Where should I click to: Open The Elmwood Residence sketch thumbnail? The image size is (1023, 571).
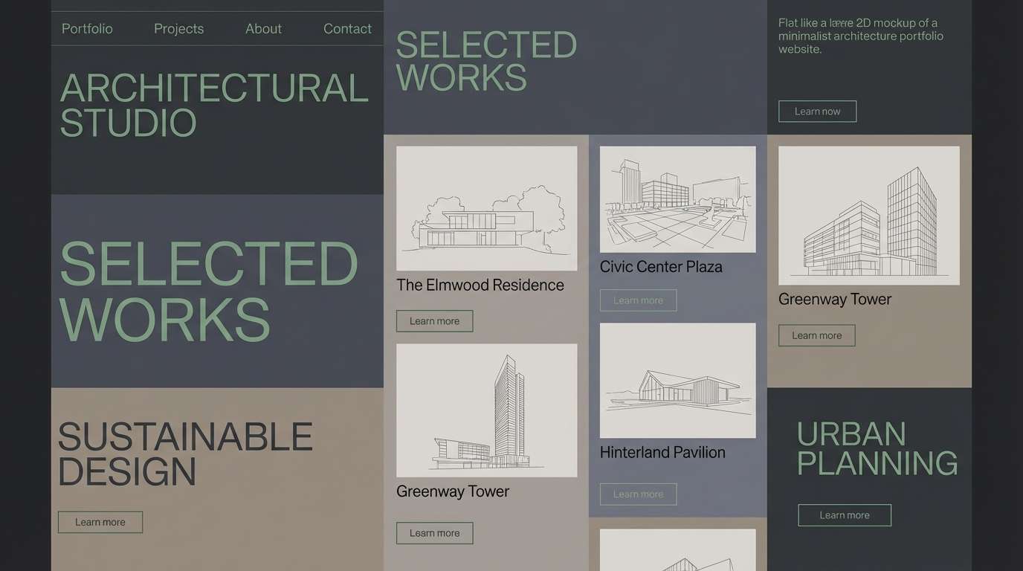486,207
